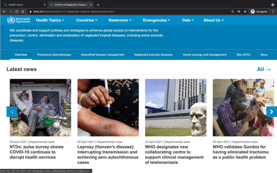Click the browser forward arrow

pos(11,11)
